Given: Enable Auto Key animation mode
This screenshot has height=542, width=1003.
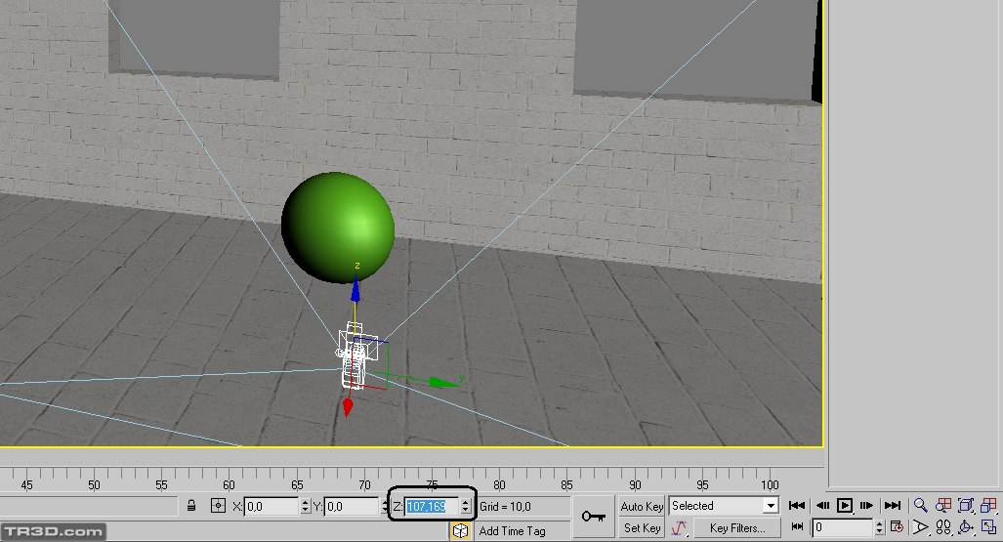Looking at the screenshot, I should pos(642,506).
